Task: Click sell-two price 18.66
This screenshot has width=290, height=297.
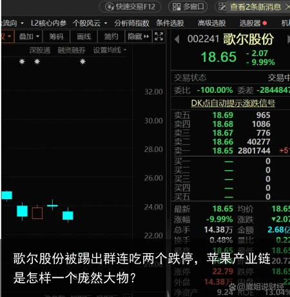Action: 223,142
